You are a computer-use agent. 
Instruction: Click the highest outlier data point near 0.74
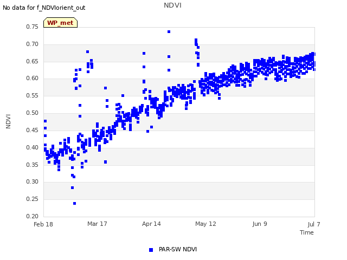click(x=169, y=31)
